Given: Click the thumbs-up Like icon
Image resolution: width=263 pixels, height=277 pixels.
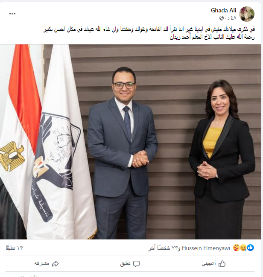Looking at the screenshot, I should (x=222, y=264).
